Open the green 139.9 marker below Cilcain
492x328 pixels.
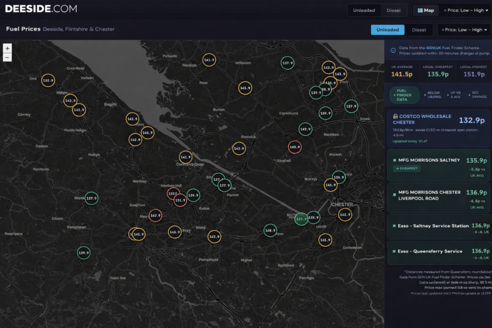[x=83, y=252]
